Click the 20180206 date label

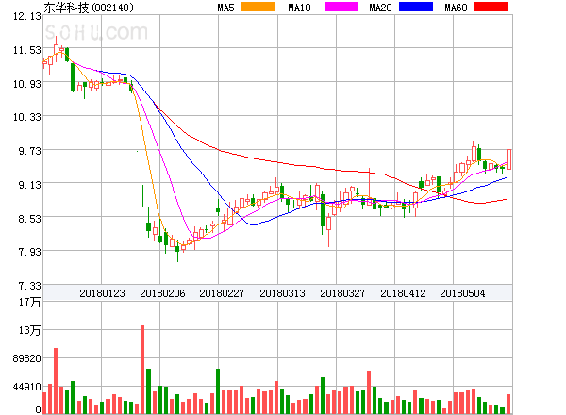click(x=162, y=293)
